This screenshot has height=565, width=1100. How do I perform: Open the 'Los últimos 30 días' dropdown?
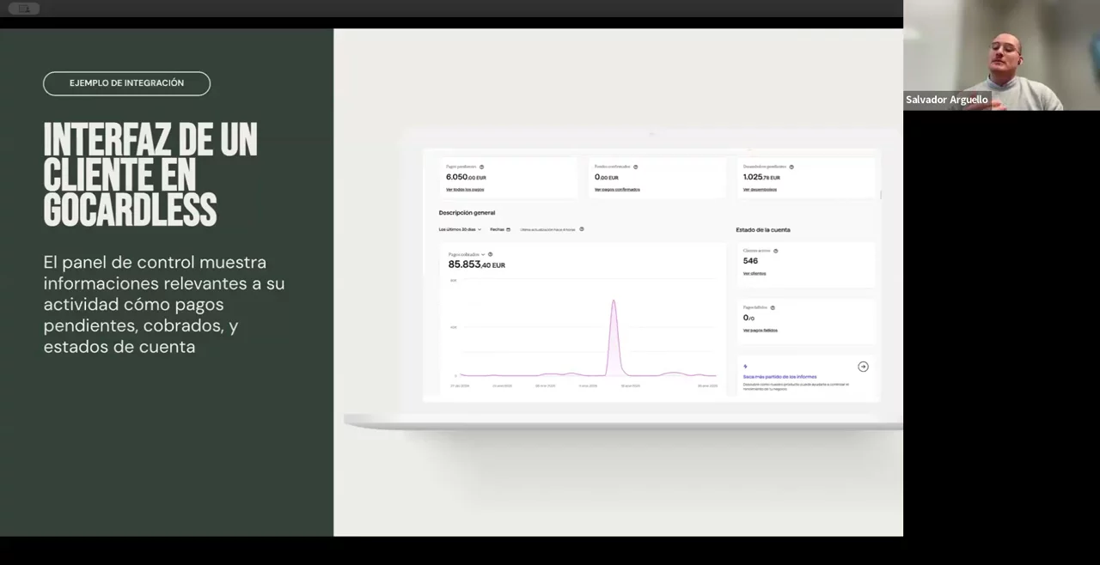point(460,229)
